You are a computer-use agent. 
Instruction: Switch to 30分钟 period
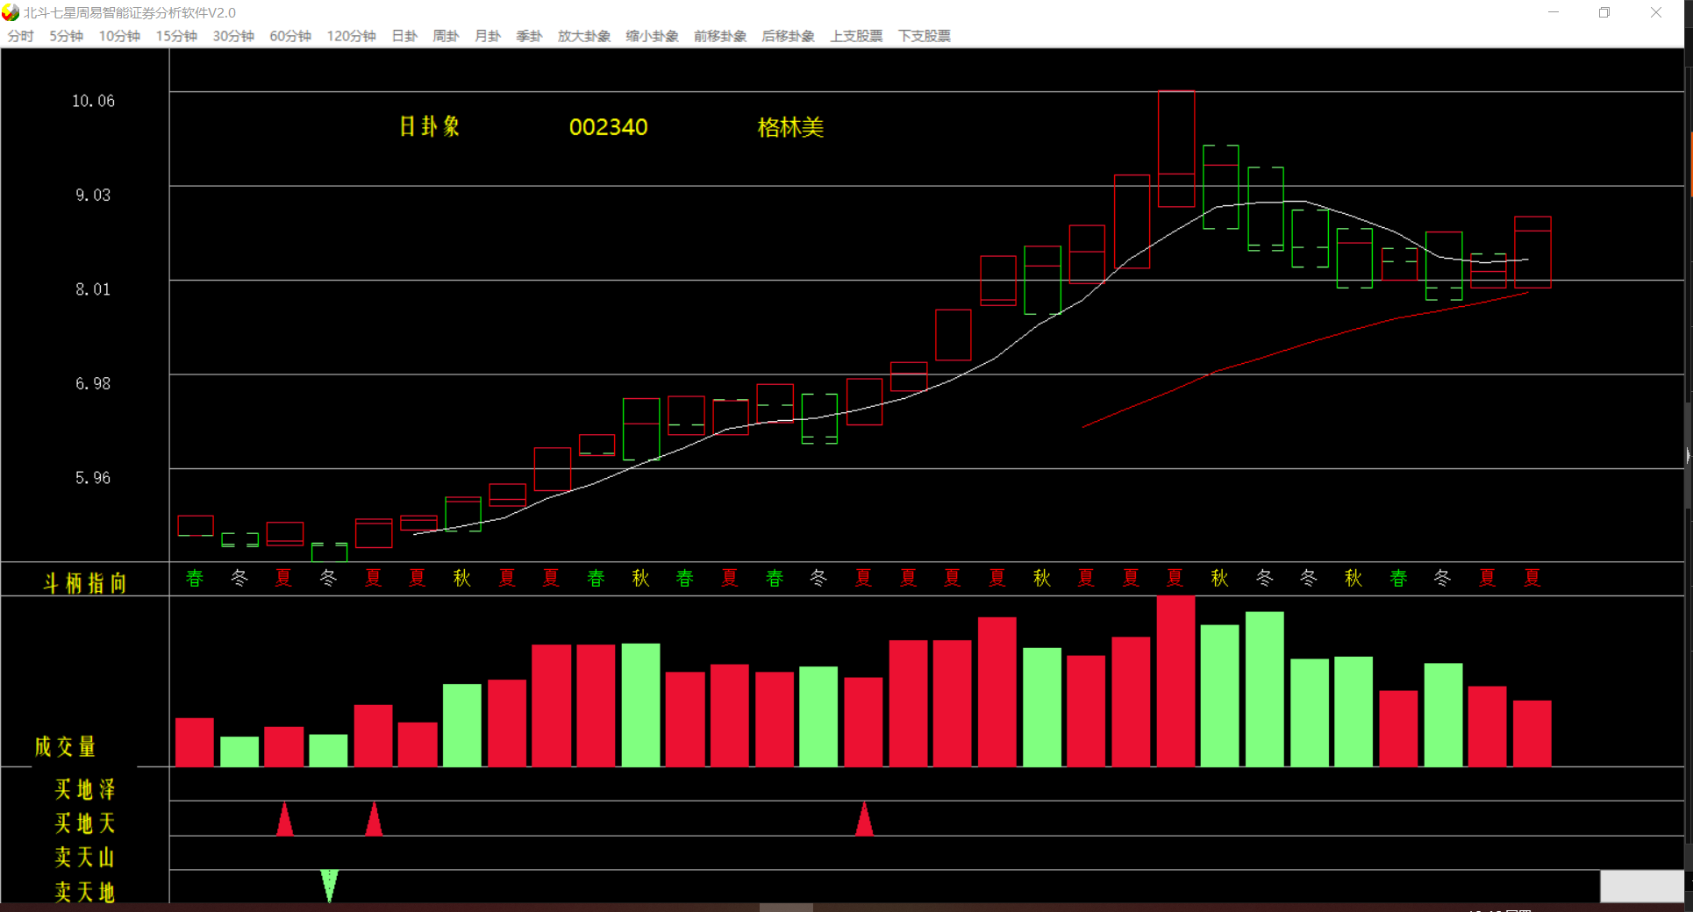[233, 36]
